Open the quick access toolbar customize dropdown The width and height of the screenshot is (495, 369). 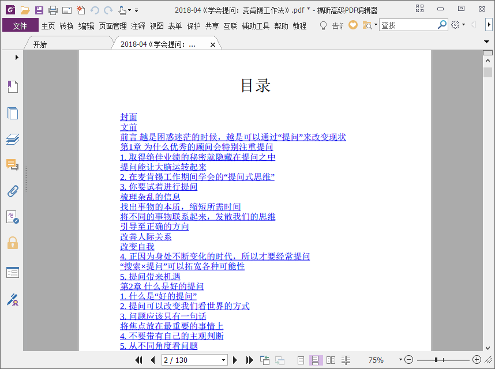[136, 10]
